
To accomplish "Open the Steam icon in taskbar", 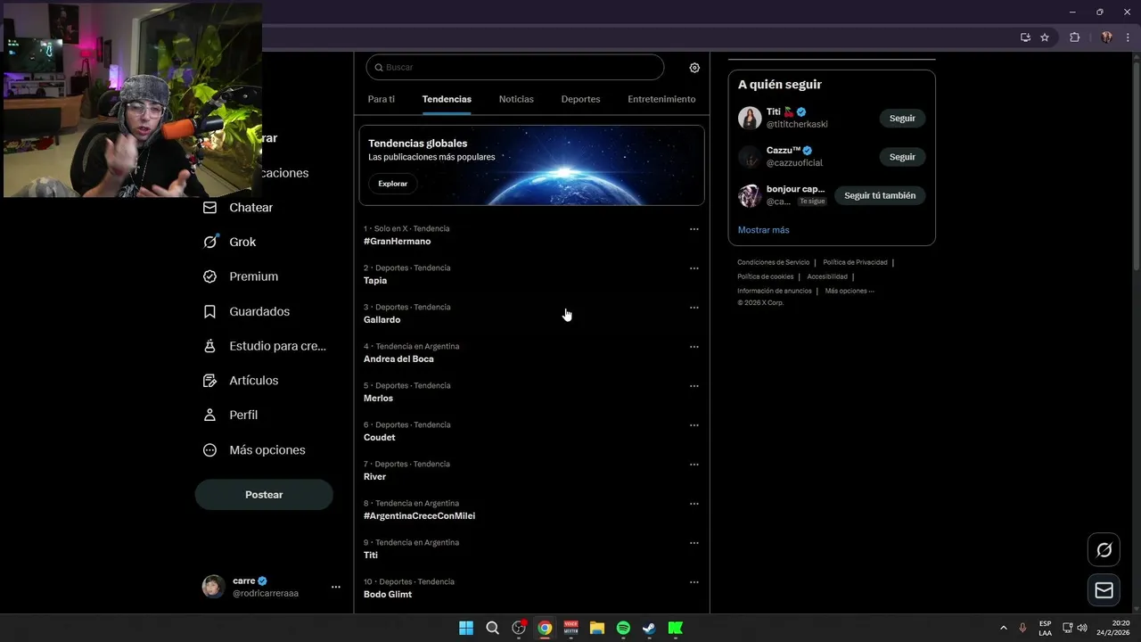I will click(649, 628).
